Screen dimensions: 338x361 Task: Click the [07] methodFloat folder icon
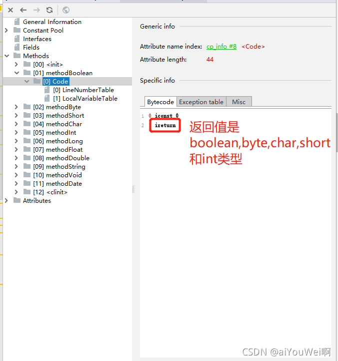(27, 149)
